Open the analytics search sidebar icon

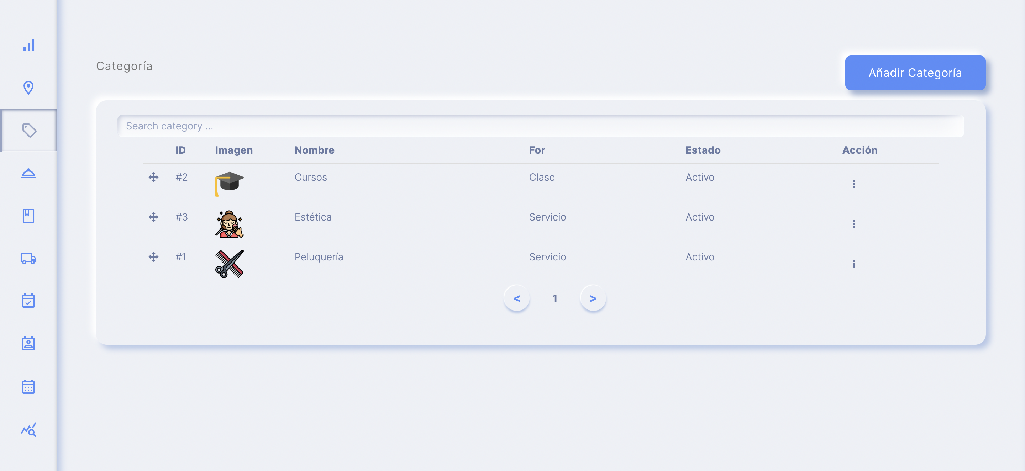pos(28,430)
